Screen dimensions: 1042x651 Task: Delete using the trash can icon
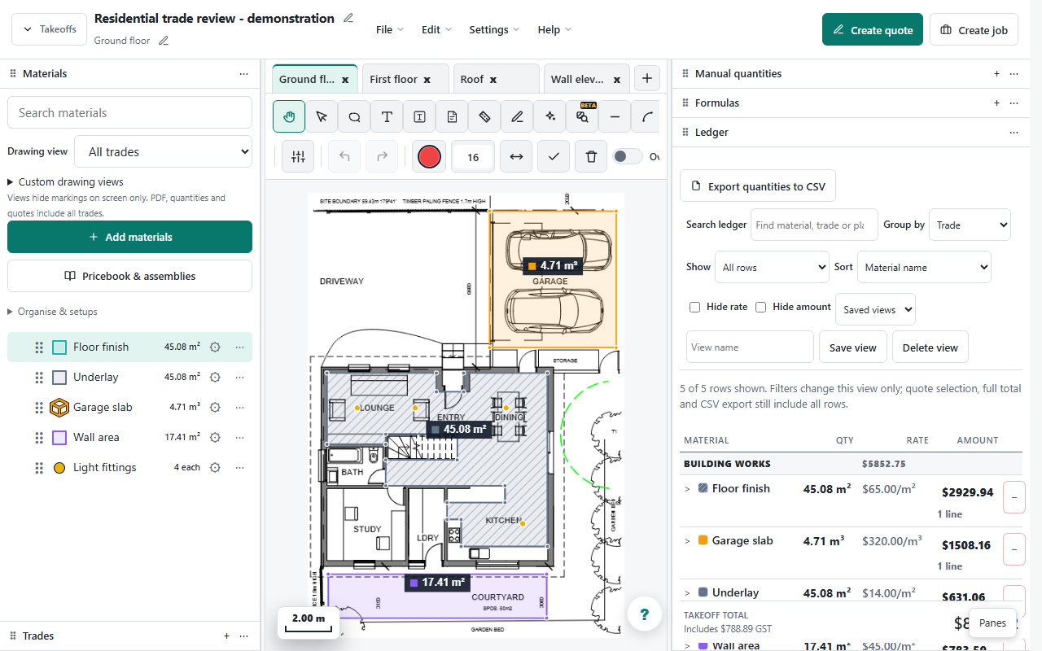point(591,156)
